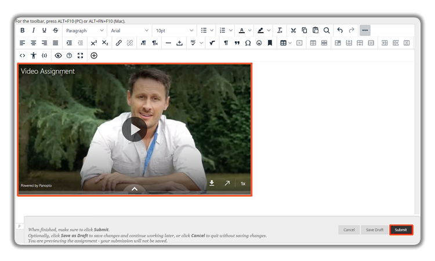Click the copy icon
Viewport: 435px width, 261px height.
[x=304, y=30]
